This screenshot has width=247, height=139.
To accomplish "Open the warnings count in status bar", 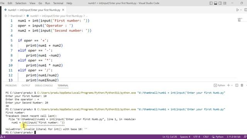I will [x=3, y=137].
